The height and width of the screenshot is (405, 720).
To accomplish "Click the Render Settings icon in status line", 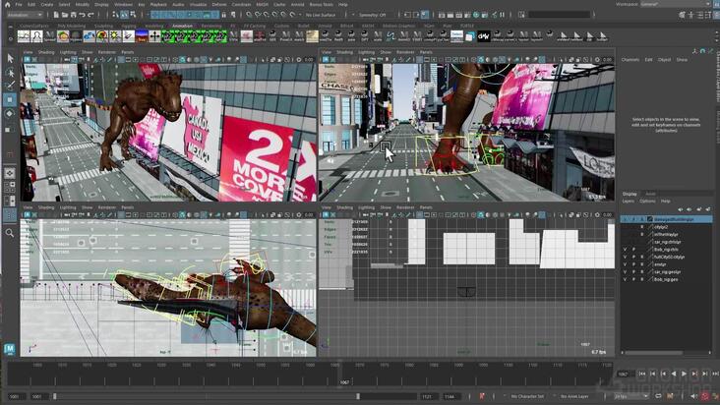I will pyautogui.click(x=467, y=15).
